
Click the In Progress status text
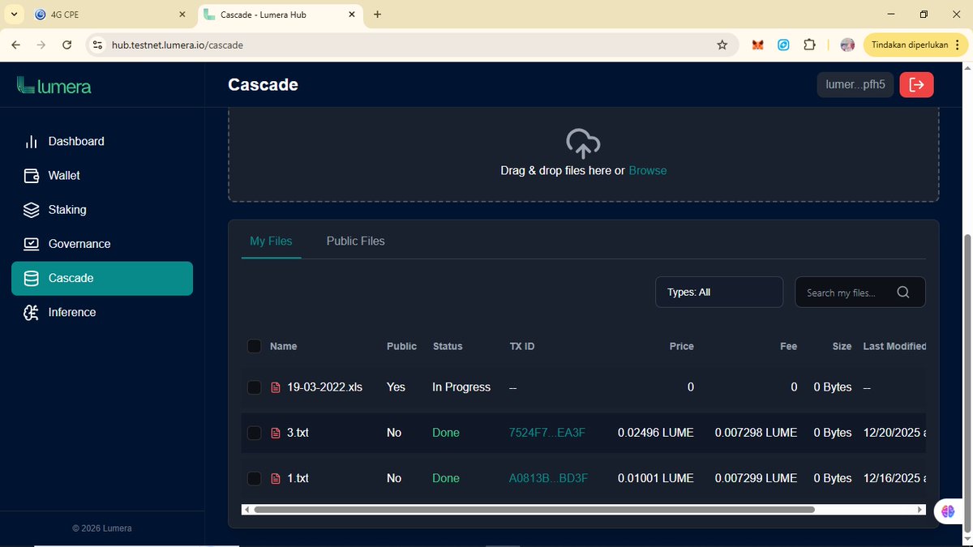point(461,387)
